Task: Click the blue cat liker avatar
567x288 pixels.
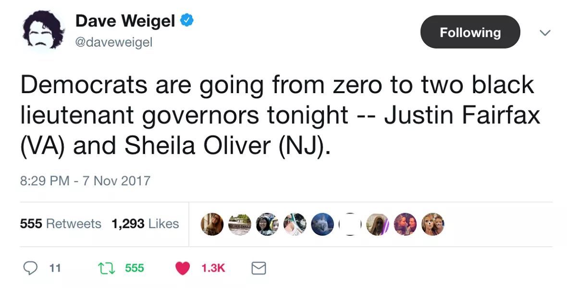Action: click(x=322, y=224)
